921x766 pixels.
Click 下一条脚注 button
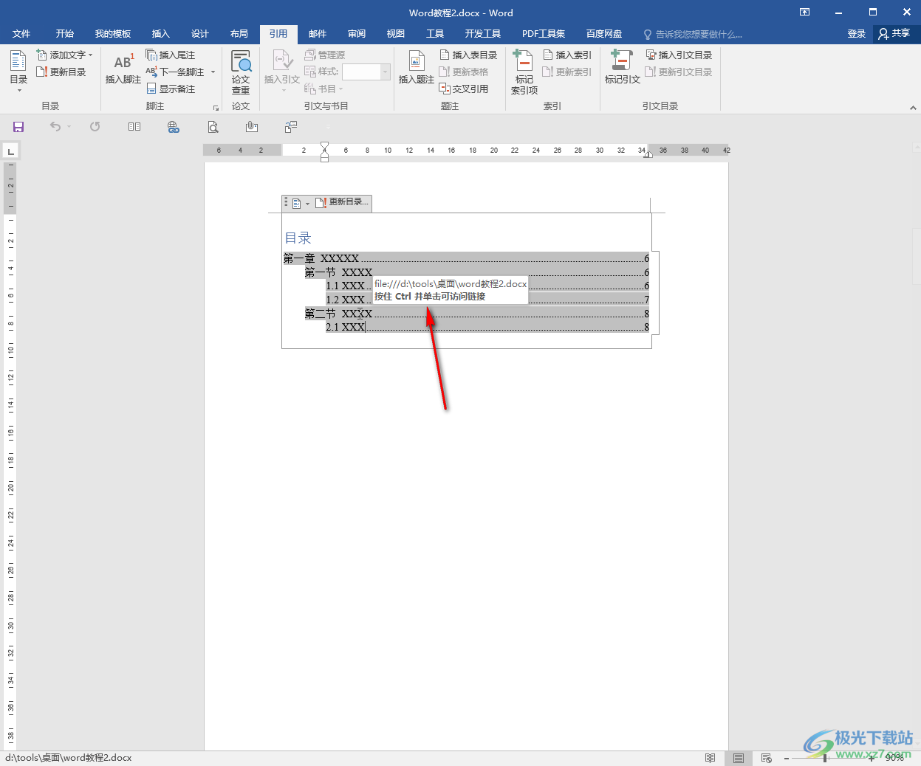175,72
